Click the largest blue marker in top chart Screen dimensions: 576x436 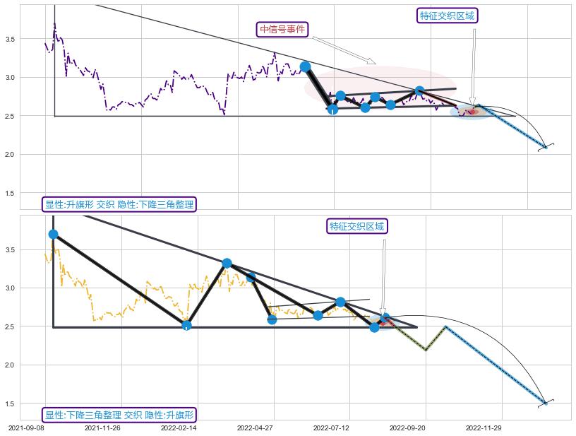click(x=305, y=66)
